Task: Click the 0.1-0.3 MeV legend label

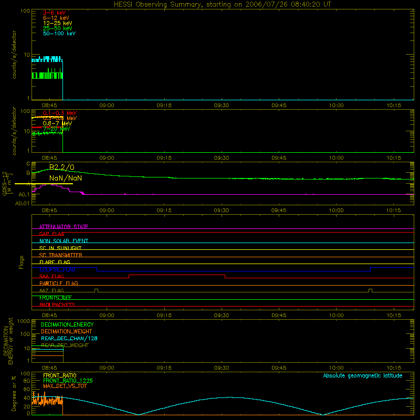Action: [60, 113]
